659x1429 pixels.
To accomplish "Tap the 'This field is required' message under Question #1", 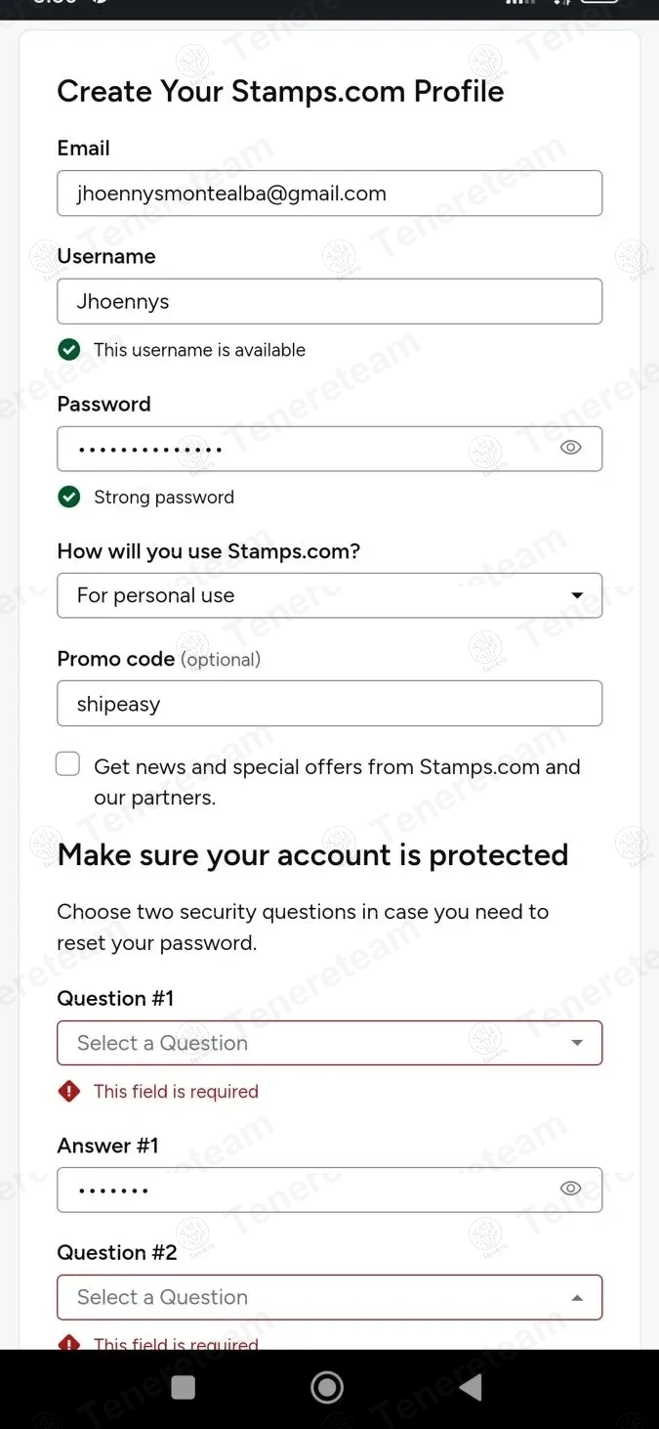I will click(176, 1092).
